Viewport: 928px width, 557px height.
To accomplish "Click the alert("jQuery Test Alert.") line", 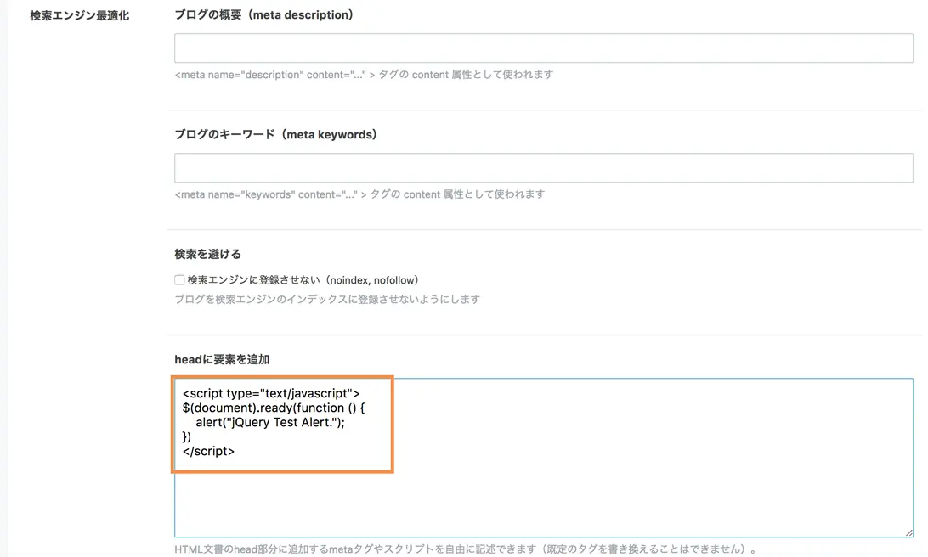I will (270, 422).
